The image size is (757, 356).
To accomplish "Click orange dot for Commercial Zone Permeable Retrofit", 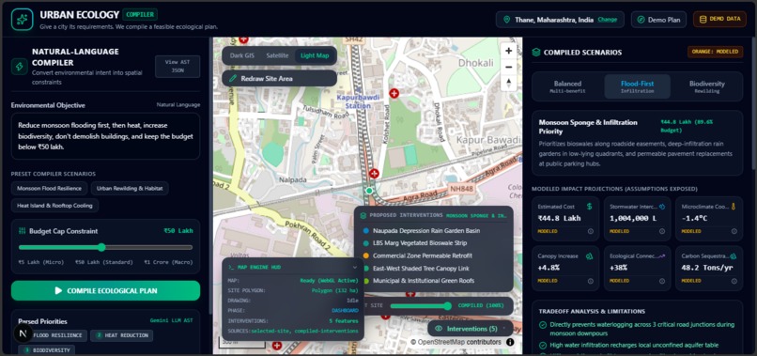I will click(366, 255).
